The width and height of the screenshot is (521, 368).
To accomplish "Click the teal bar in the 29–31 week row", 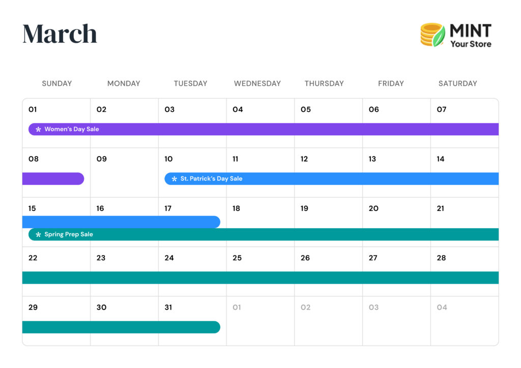I will (x=121, y=327).
